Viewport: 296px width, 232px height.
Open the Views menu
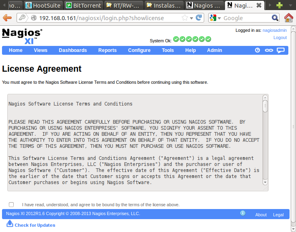click(41, 50)
